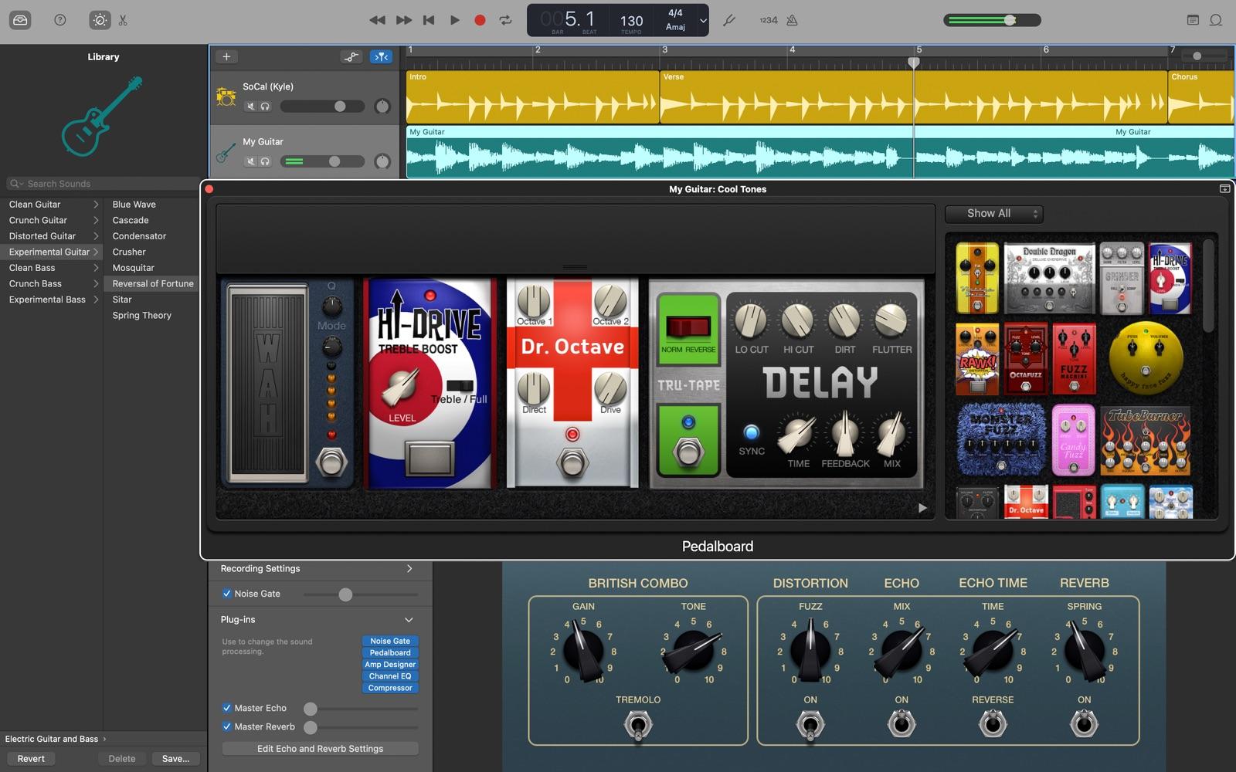Viewport: 1236px width, 772px height.
Task: Click the Record button in transport
Action: pyautogui.click(x=480, y=21)
